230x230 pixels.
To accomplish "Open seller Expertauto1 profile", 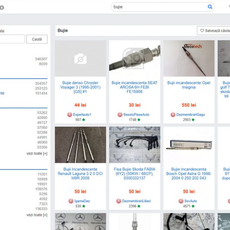I will click(82, 115).
